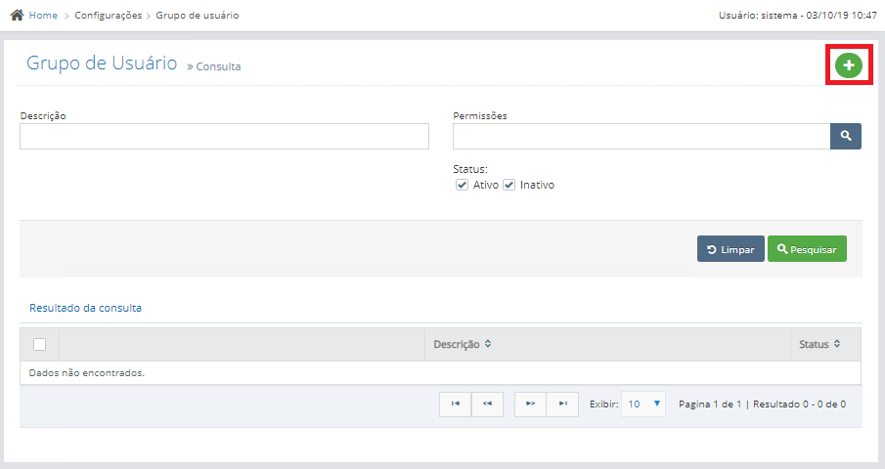Add new user group with green plus
Image resolution: width=885 pixels, height=469 pixels.
849,65
